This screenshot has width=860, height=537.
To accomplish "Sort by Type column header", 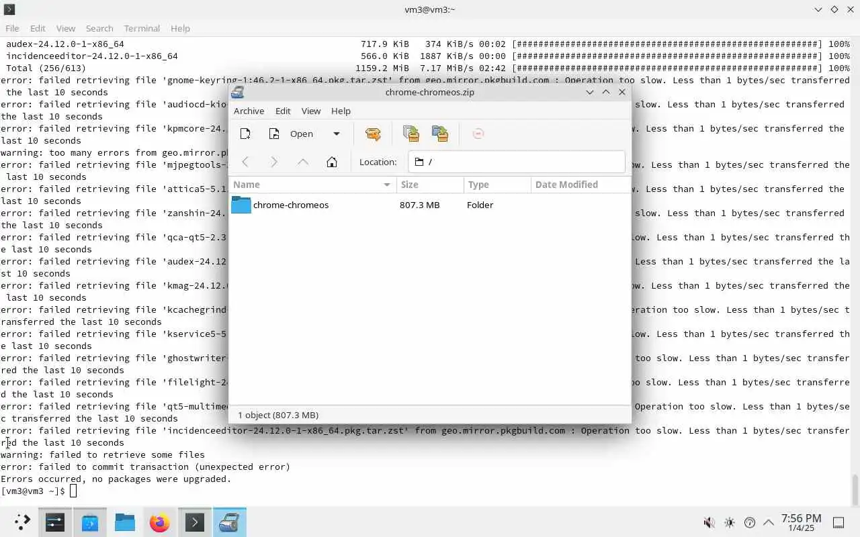I will [497, 185].
